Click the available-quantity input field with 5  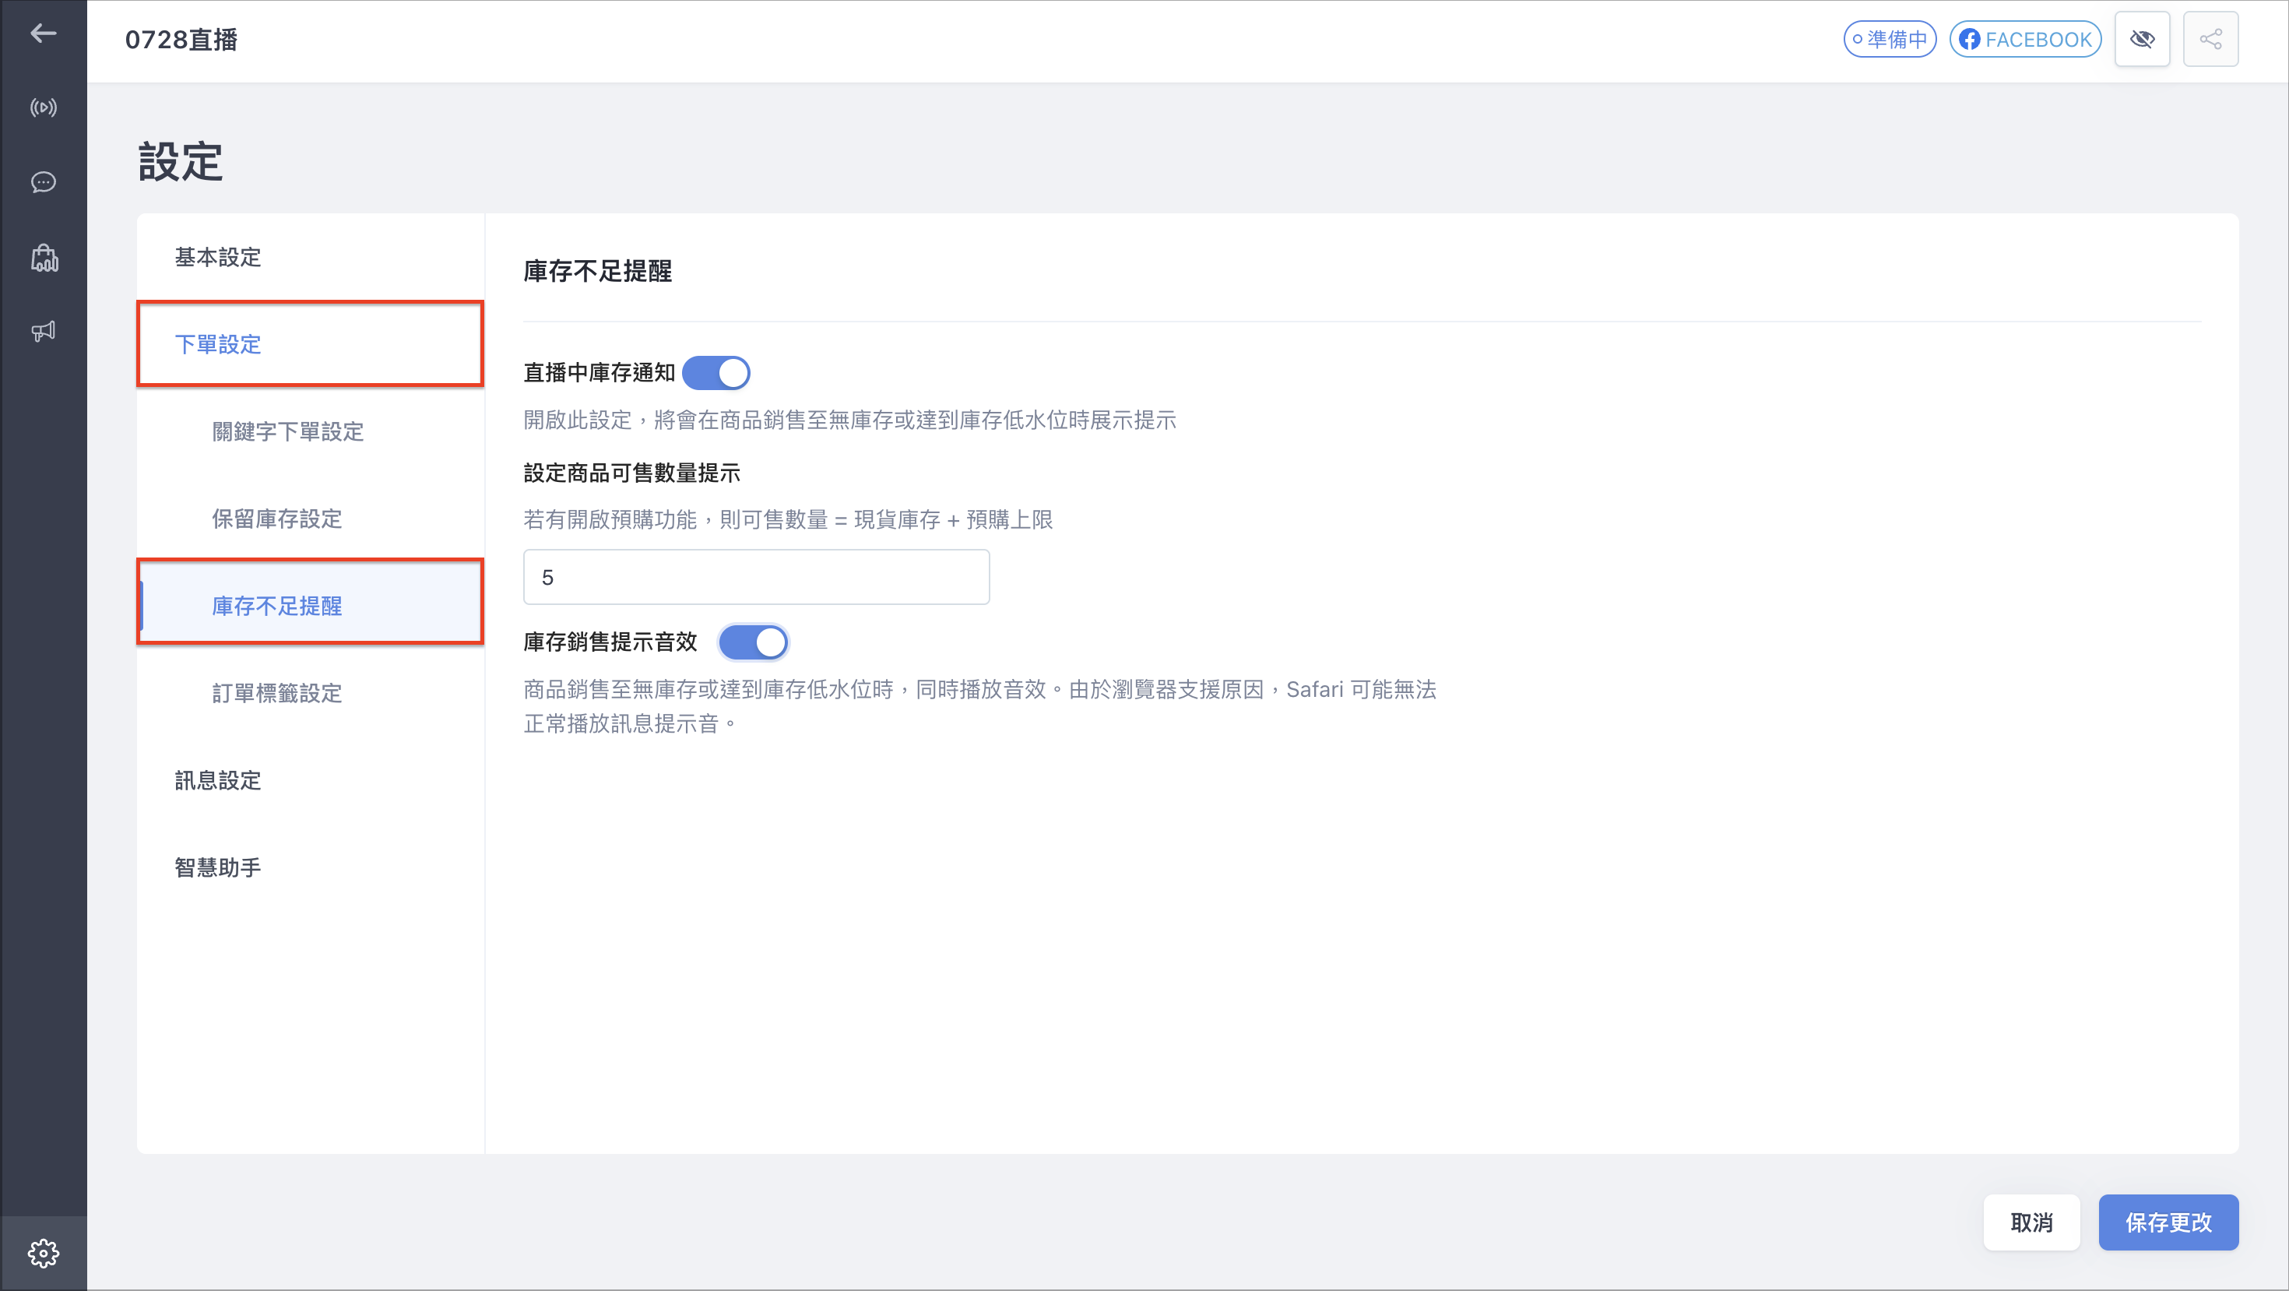pyautogui.click(x=756, y=577)
